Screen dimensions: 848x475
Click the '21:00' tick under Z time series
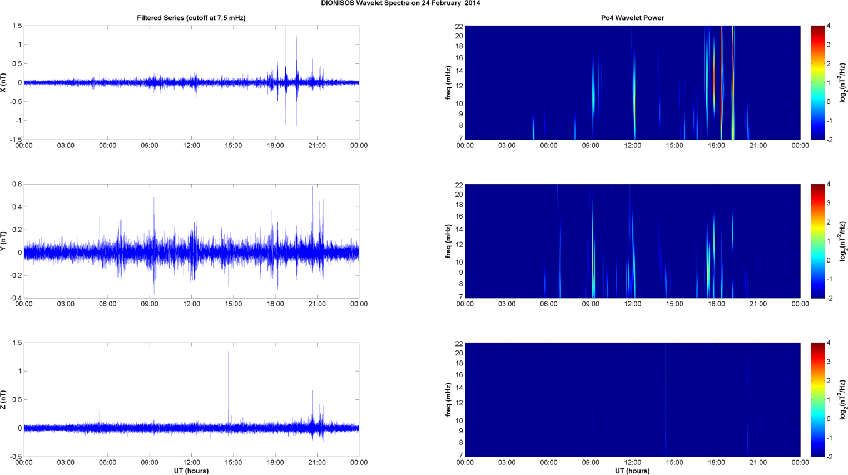pyautogui.click(x=317, y=463)
